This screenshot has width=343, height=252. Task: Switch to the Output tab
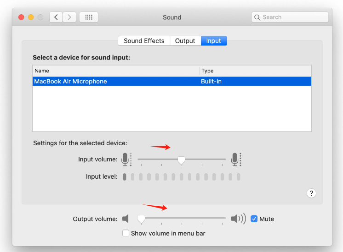(185, 41)
